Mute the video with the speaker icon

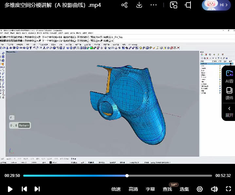point(214,189)
